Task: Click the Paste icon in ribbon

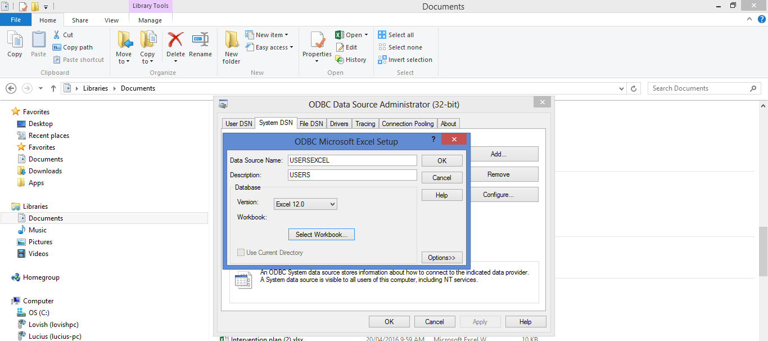Action: tap(38, 40)
